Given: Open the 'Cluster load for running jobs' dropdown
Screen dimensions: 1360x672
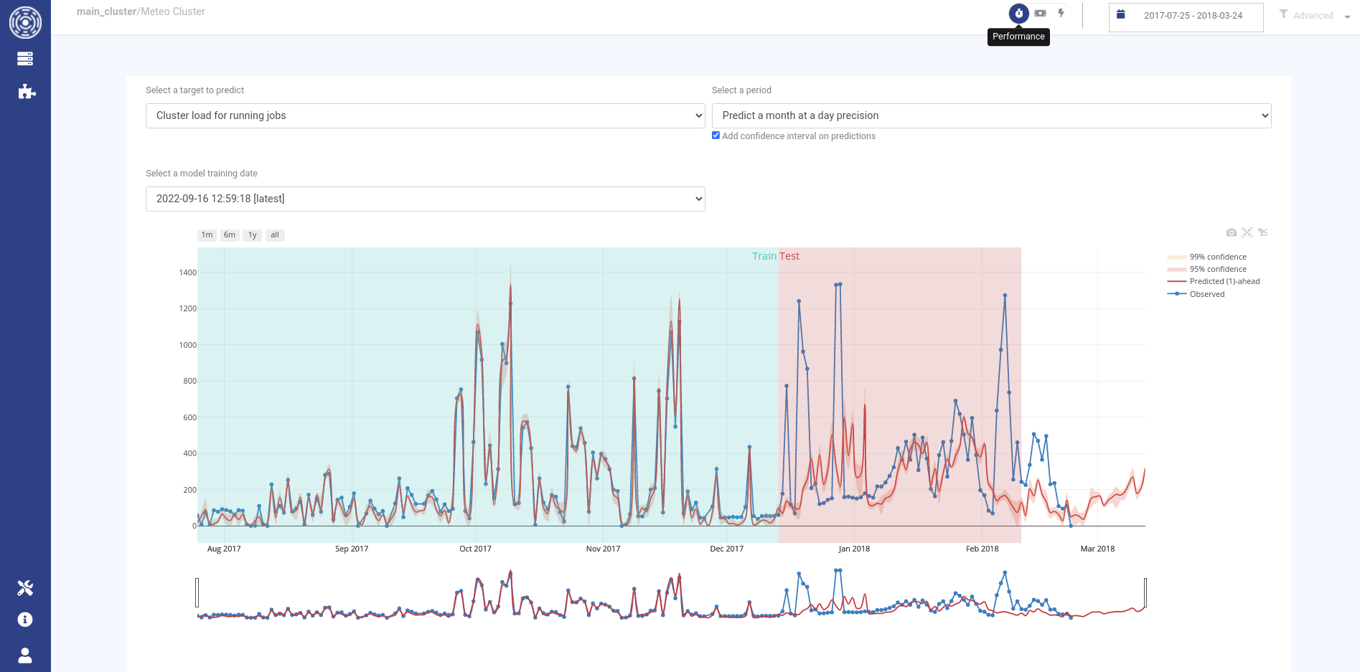Looking at the screenshot, I should pos(425,115).
